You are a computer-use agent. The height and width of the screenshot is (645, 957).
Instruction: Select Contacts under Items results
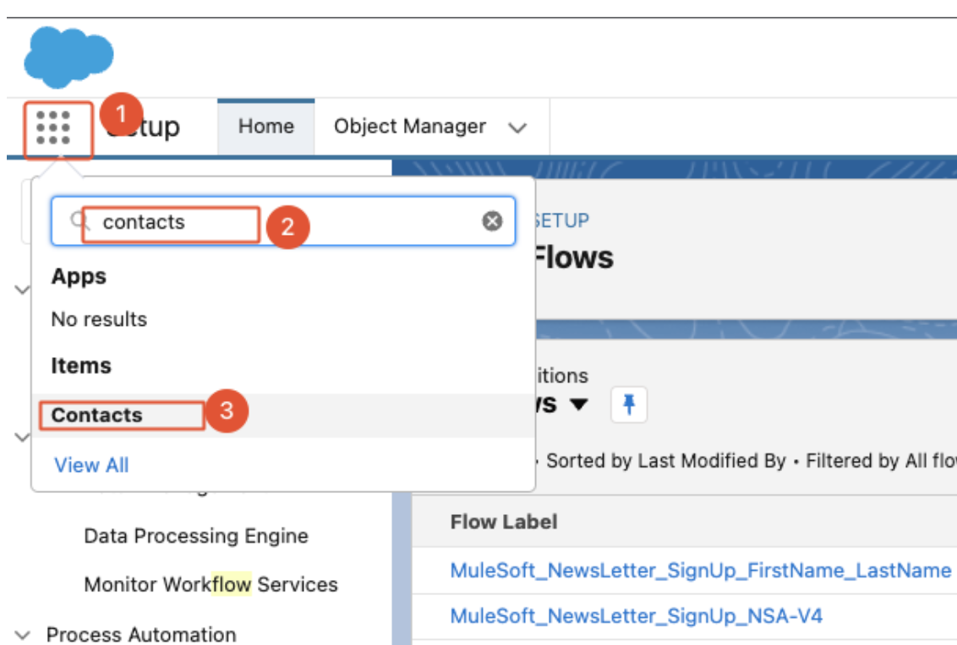[x=97, y=415]
